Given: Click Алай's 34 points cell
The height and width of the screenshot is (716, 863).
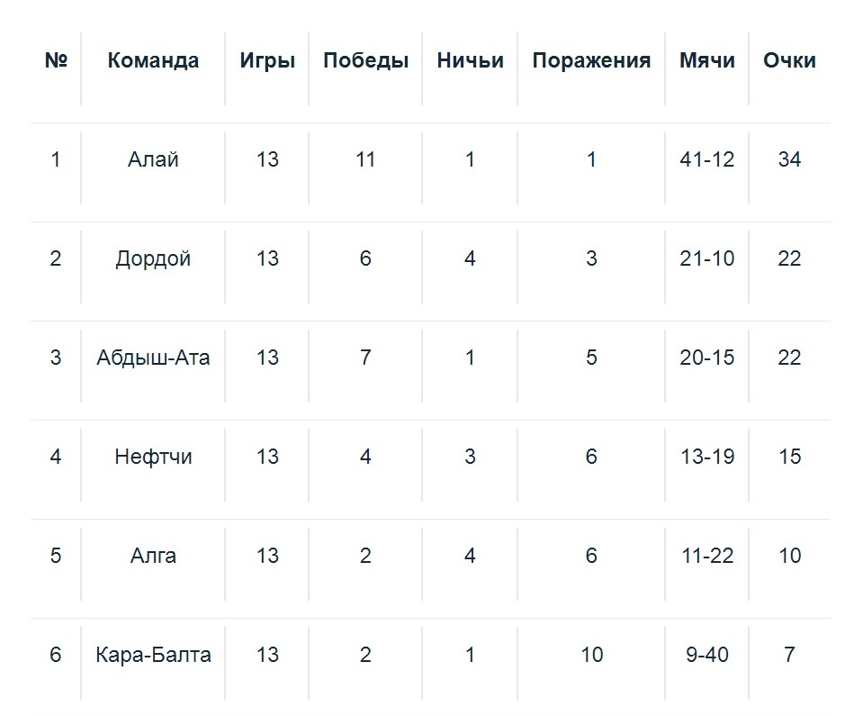Looking at the screenshot, I should (789, 160).
